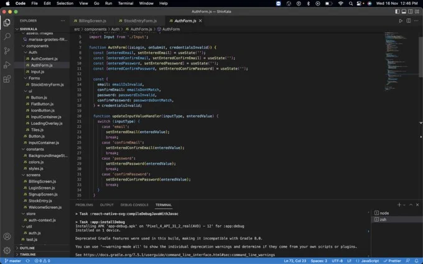Open LoginScreen.js in the explorer

(42, 188)
